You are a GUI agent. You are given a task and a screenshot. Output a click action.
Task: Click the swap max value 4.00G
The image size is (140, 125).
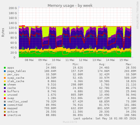tap(132, 98)
